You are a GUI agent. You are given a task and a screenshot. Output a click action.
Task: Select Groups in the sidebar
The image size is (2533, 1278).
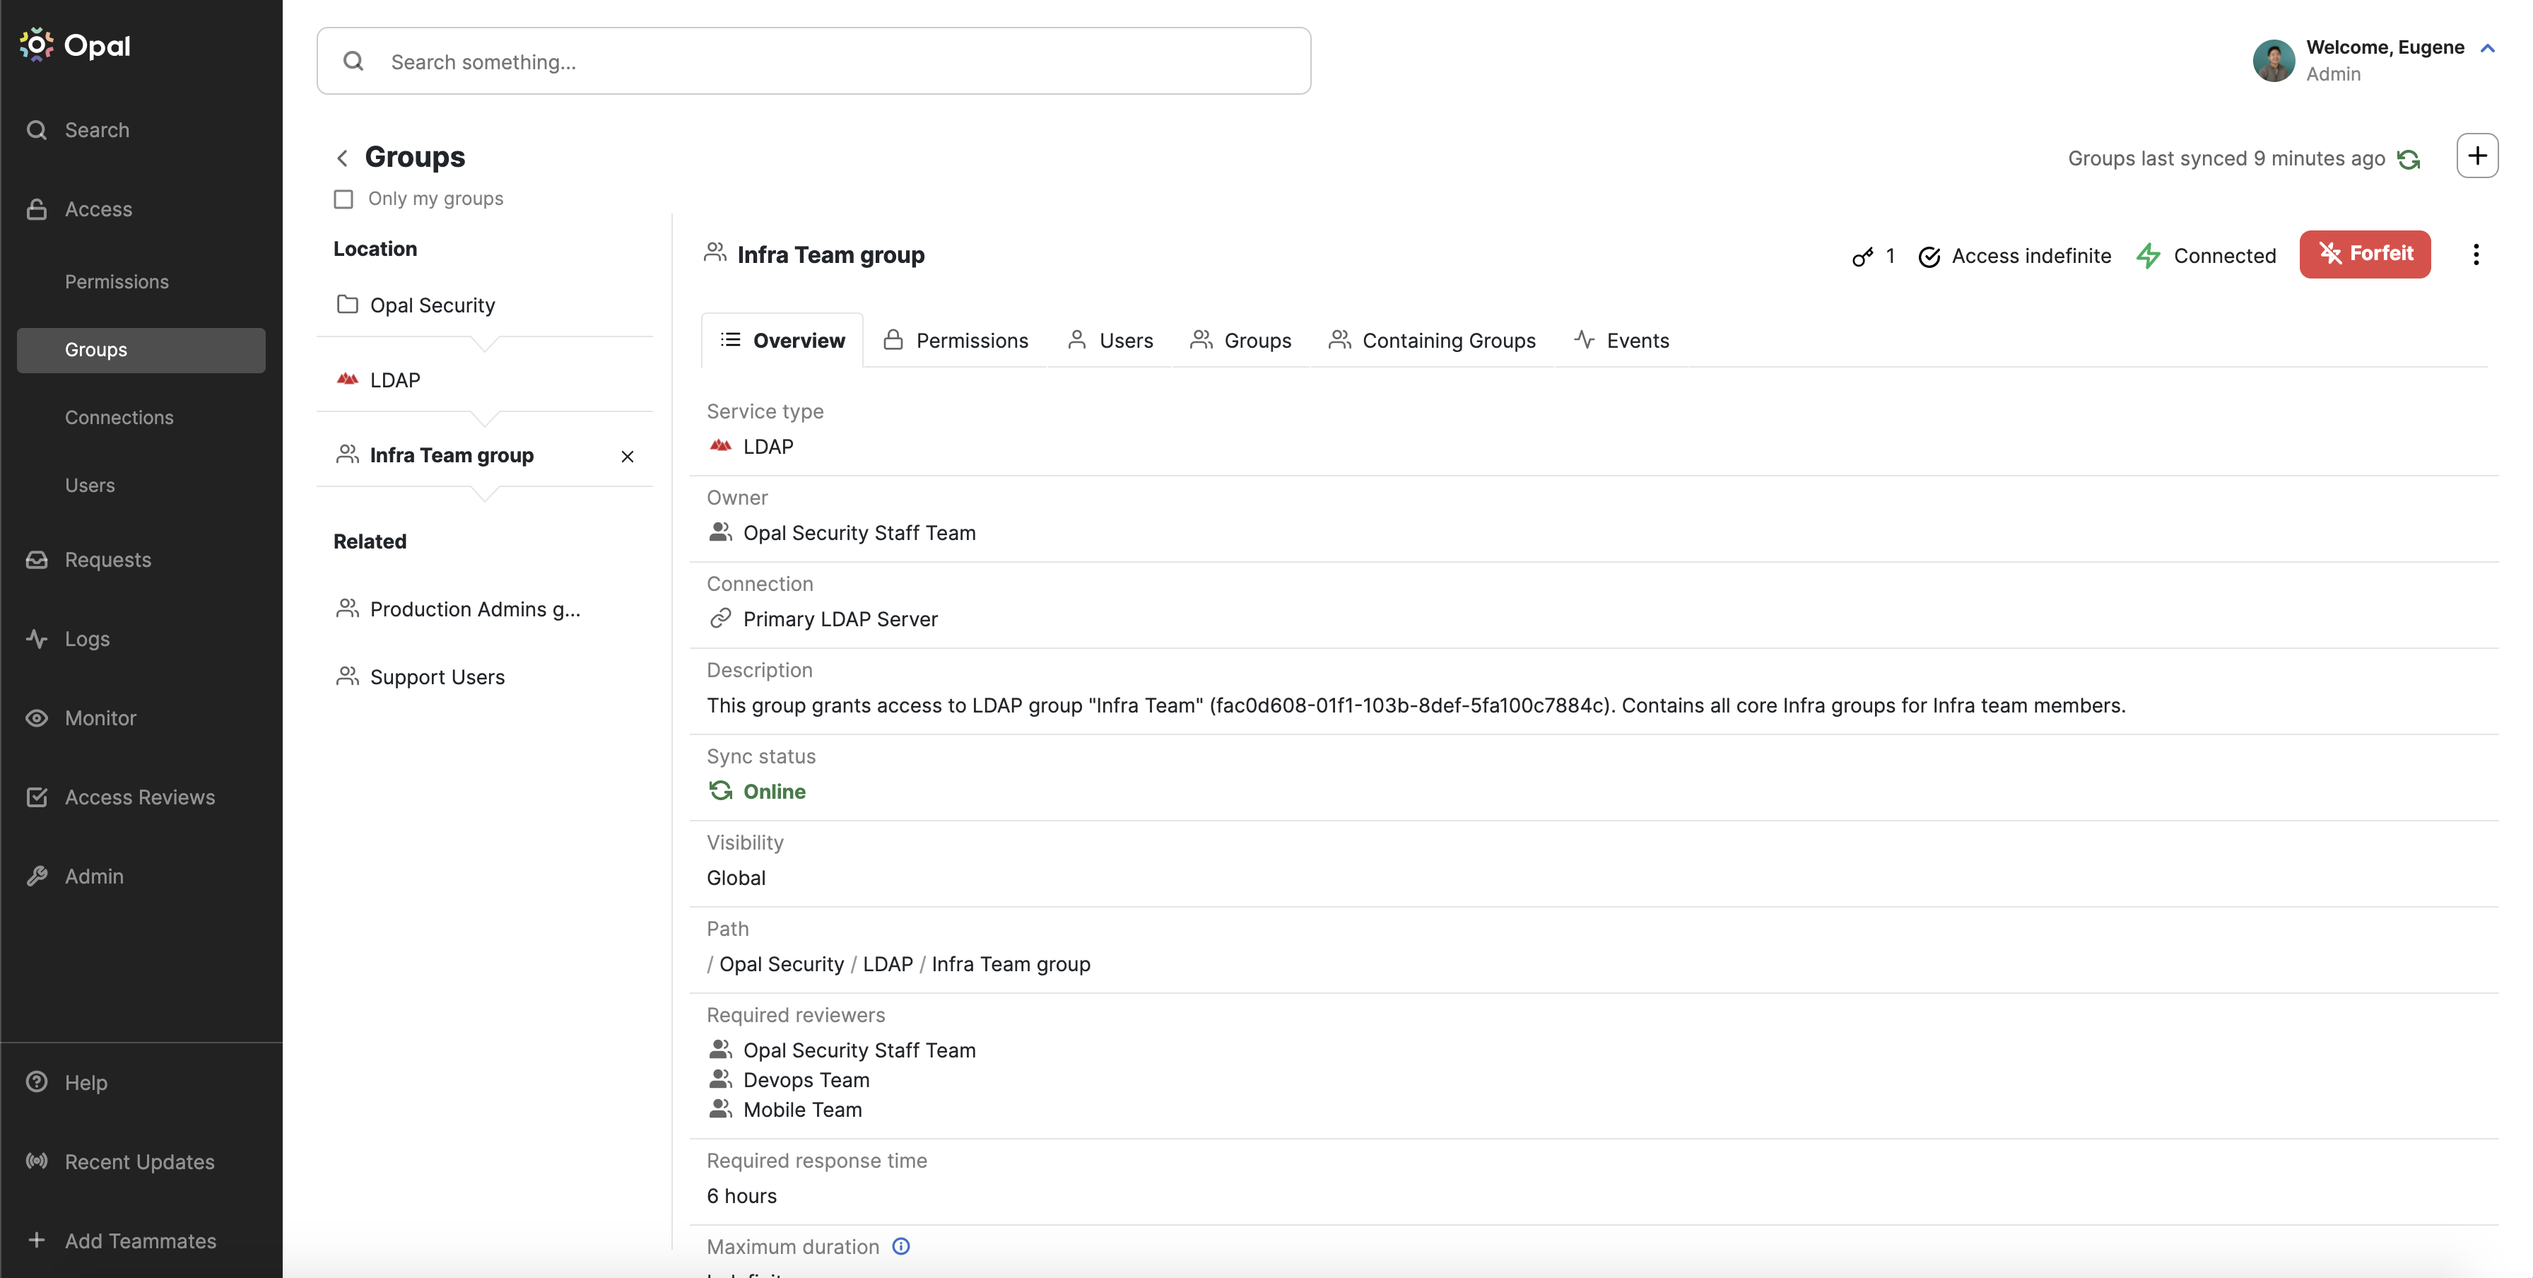point(141,350)
